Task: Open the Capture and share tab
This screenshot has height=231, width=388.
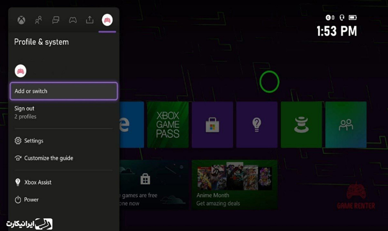Action: [90, 20]
